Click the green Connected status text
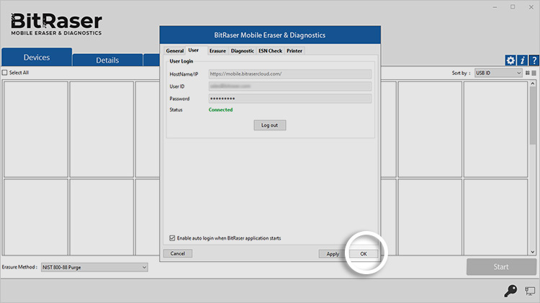 pyautogui.click(x=220, y=110)
